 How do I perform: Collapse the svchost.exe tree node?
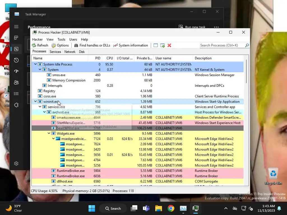point(44,112)
